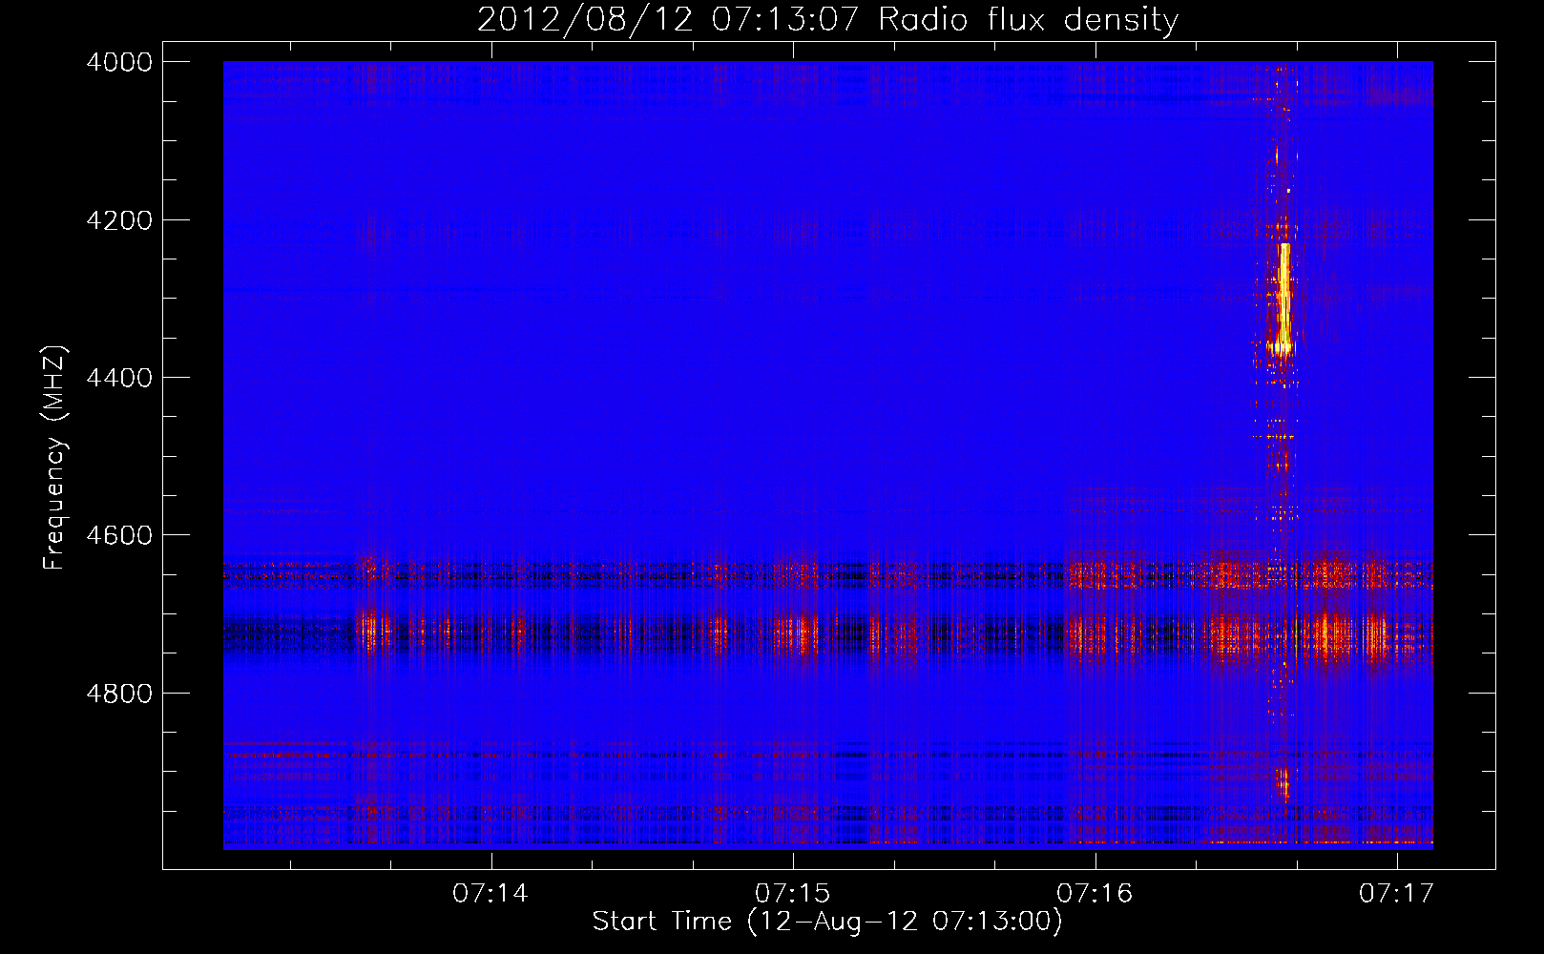Click the plot title '2012/08/12 07:13:07 Radio flux density'
This screenshot has width=1544, height=954.
pos(827,19)
